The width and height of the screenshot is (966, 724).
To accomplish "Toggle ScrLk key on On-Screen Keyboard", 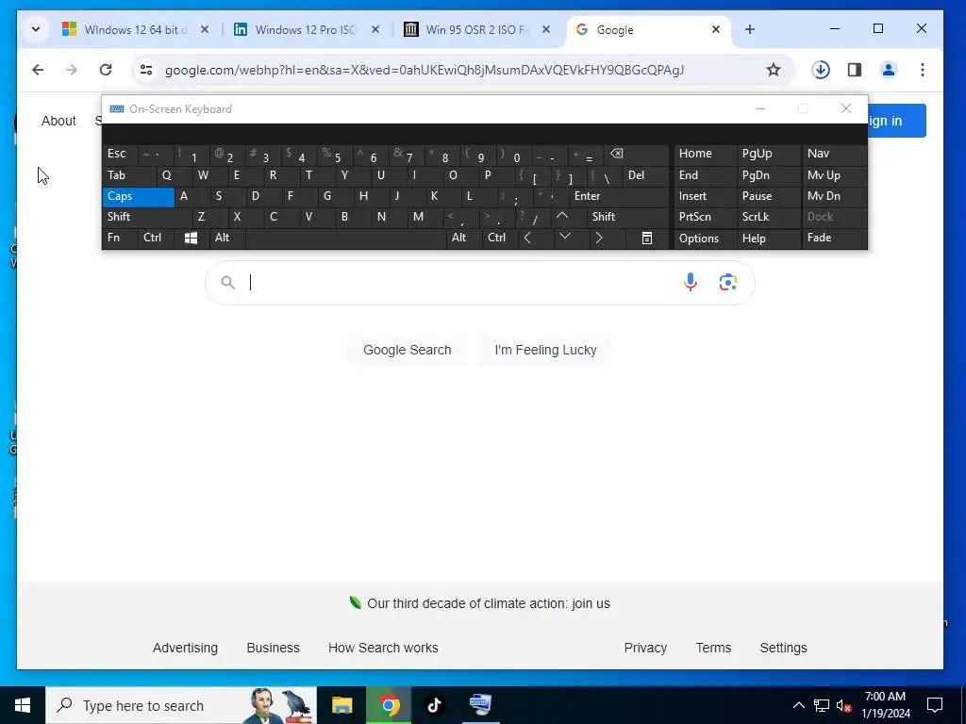I will [768, 217].
